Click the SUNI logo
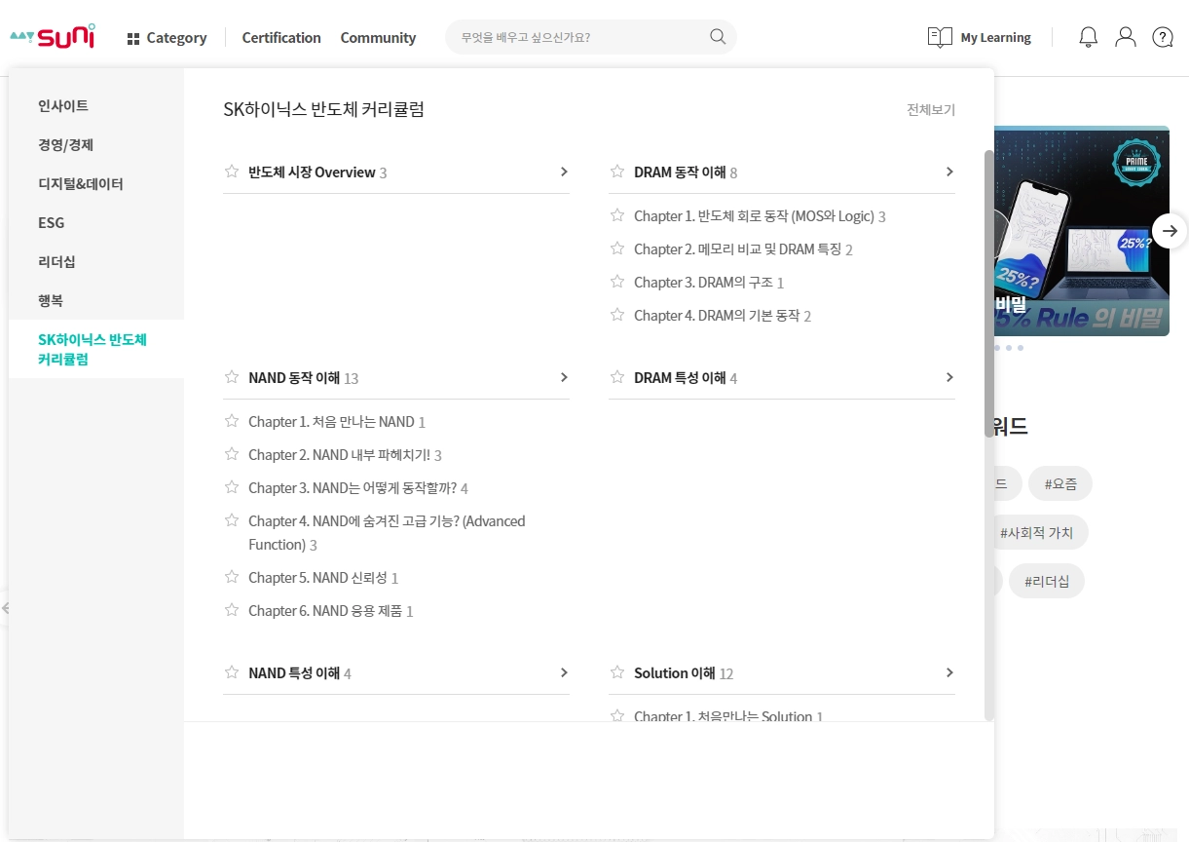Image resolution: width=1189 pixels, height=842 pixels. pyautogui.click(x=53, y=37)
